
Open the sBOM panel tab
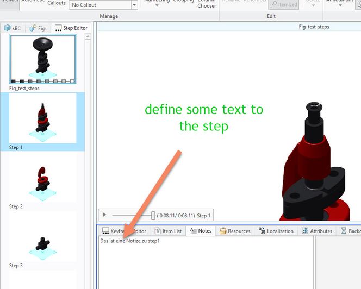click(13, 28)
